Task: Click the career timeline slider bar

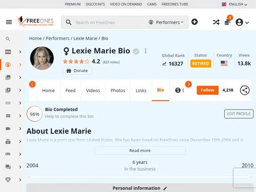Action: tap(140, 177)
